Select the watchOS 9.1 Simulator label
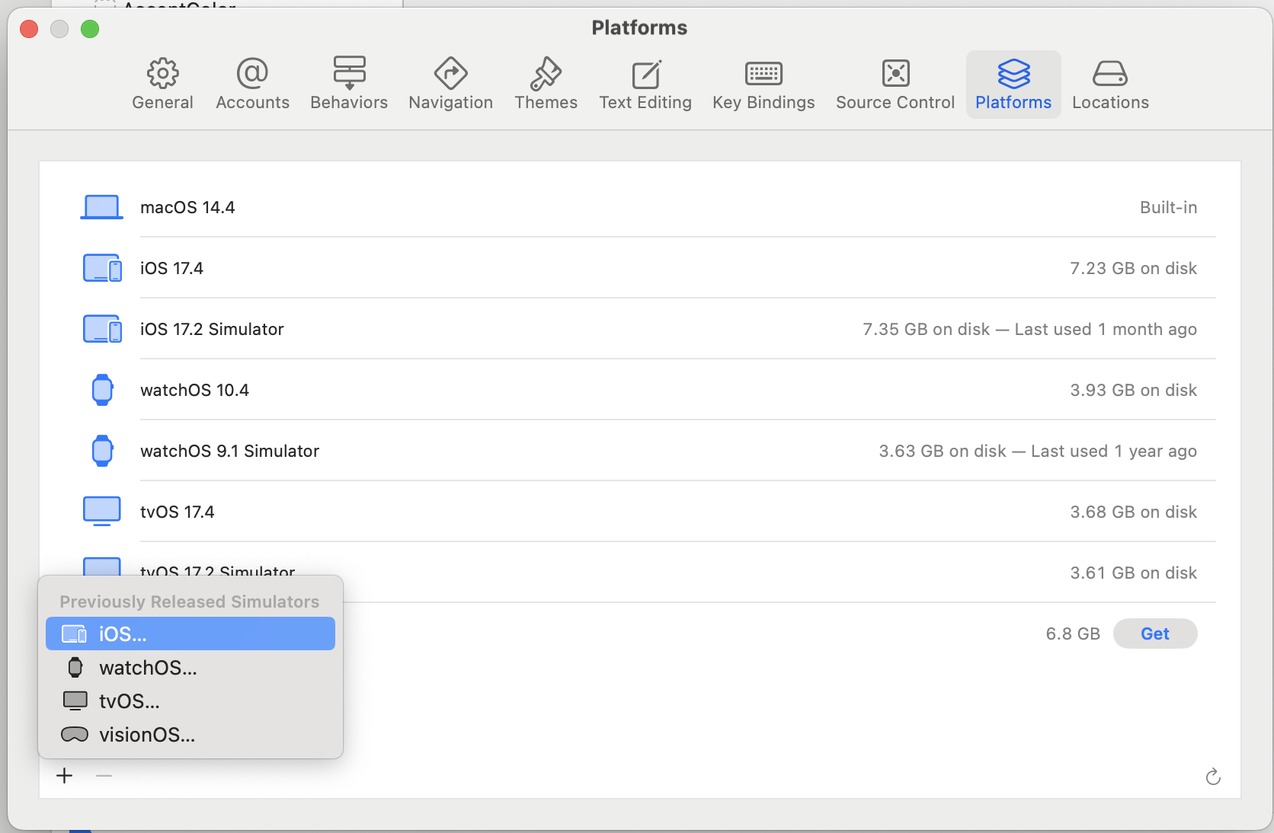This screenshot has width=1274, height=833. [229, 451]
